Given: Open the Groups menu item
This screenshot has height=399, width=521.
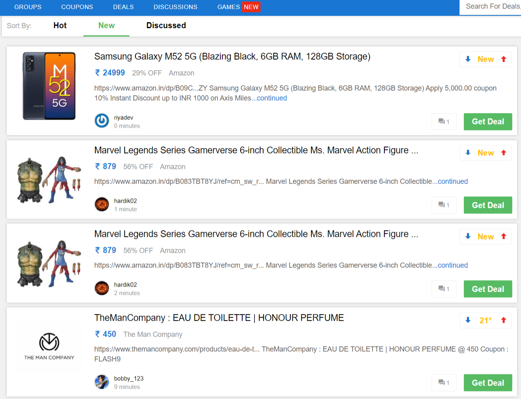Looking at the screenshot, I should click(28, 7).
